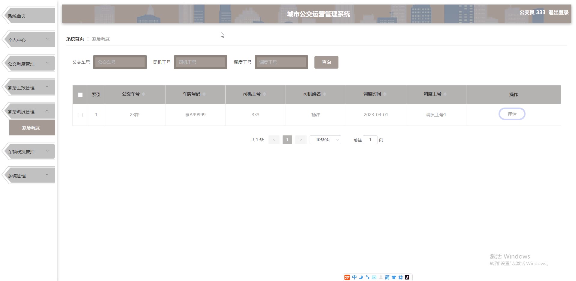Focus the 司机工号 search input
Screen dimensions: 576x281
click(201, 62)
